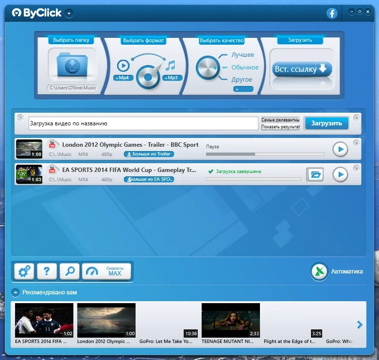Collapse the Рекомендовано вам section
The width and height of the screenshot is (379, 360).
pyautogui.click(x=15, y=292)
